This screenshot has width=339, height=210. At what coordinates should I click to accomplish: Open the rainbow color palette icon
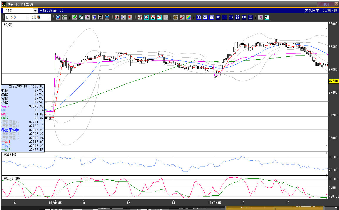188,17
